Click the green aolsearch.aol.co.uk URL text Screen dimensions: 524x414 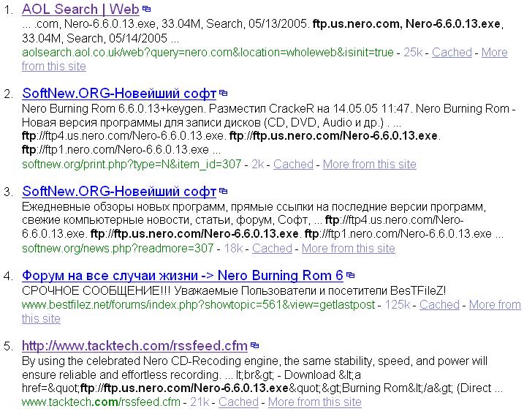(x=208, y=52)
